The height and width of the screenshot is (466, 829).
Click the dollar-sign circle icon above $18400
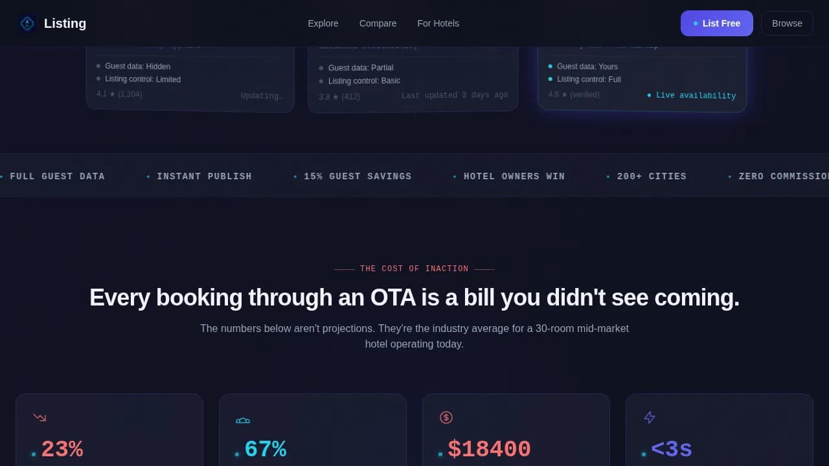click(446, 417)
